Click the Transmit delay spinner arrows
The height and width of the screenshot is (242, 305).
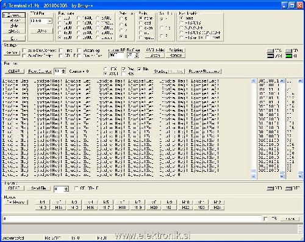(66, 189)
